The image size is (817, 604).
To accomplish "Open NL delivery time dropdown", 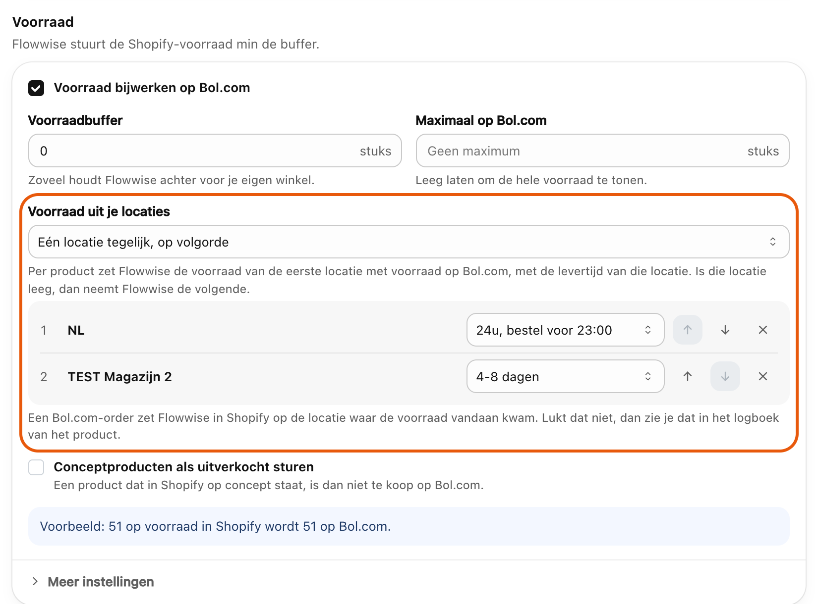I will point(565,330).
